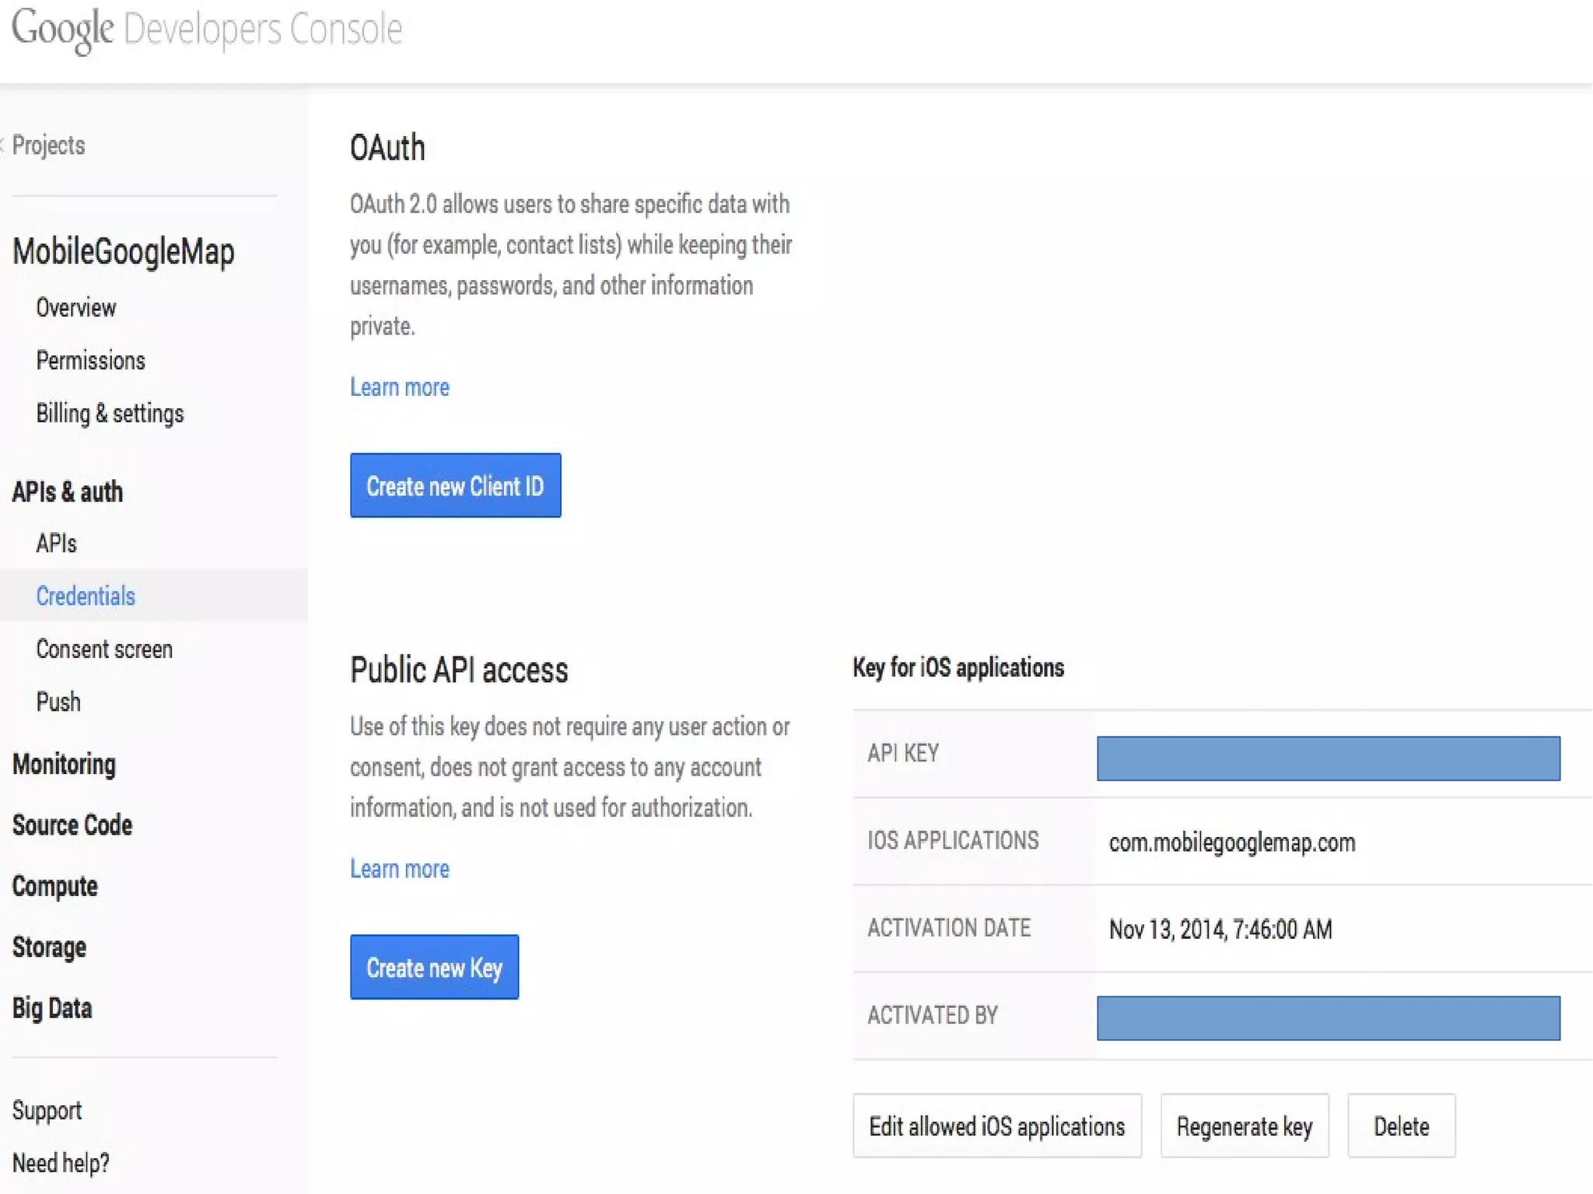Image resolution: width=1593 pixels, height=1194 pixels.
Task: Click the Public API access heading
Action: [x=459, y=670]
